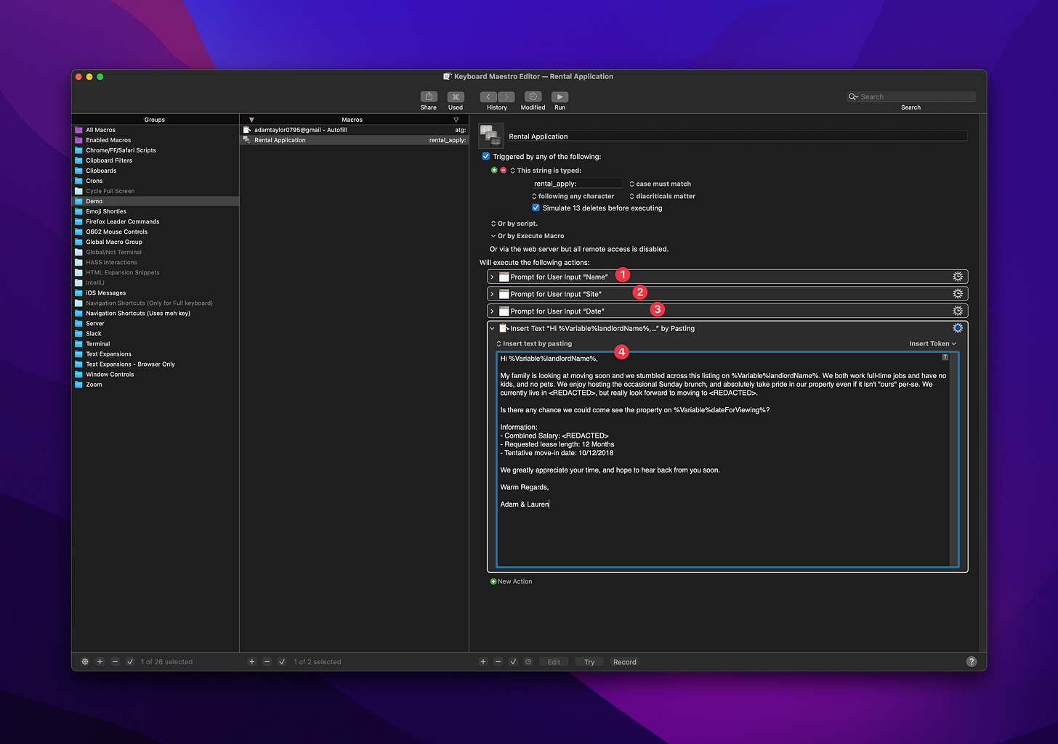The height and width of the screenshot is (744, 1058).
Task: Click the Record button
Action: click(x=625, y=662)
